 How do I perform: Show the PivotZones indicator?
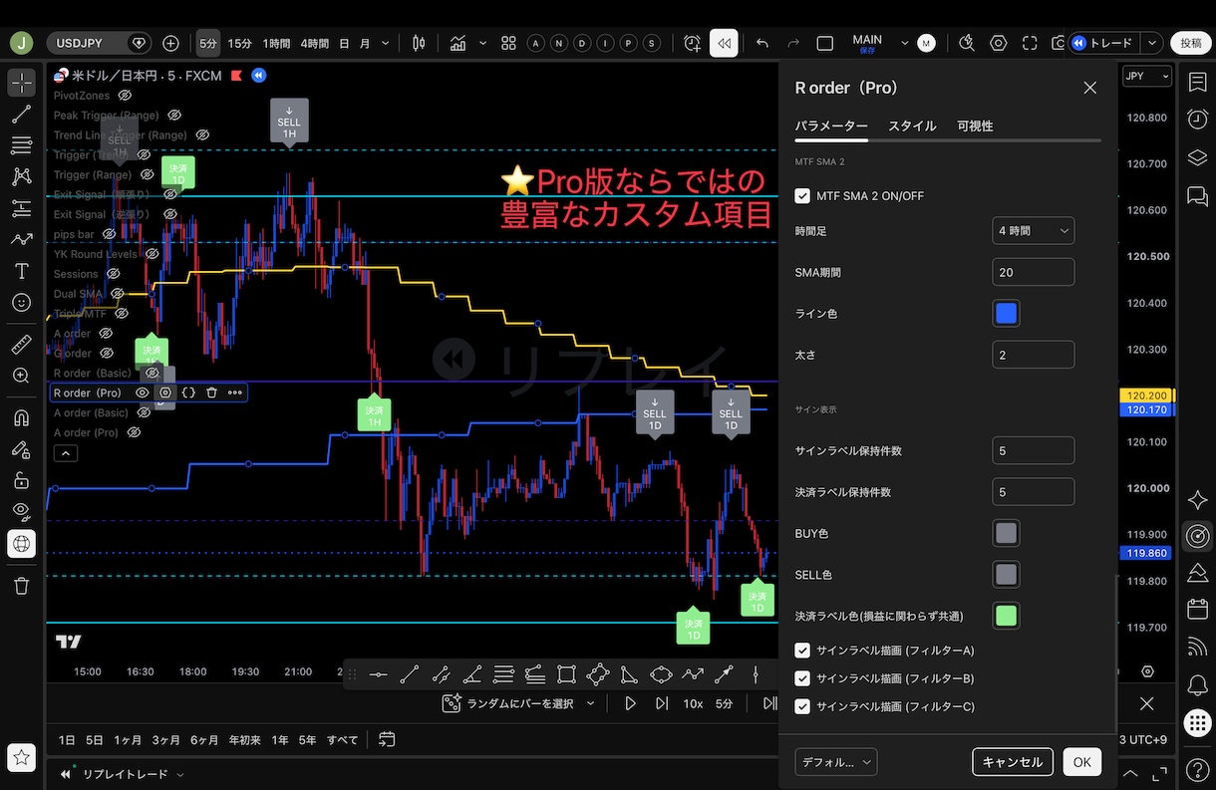[125, 96]
